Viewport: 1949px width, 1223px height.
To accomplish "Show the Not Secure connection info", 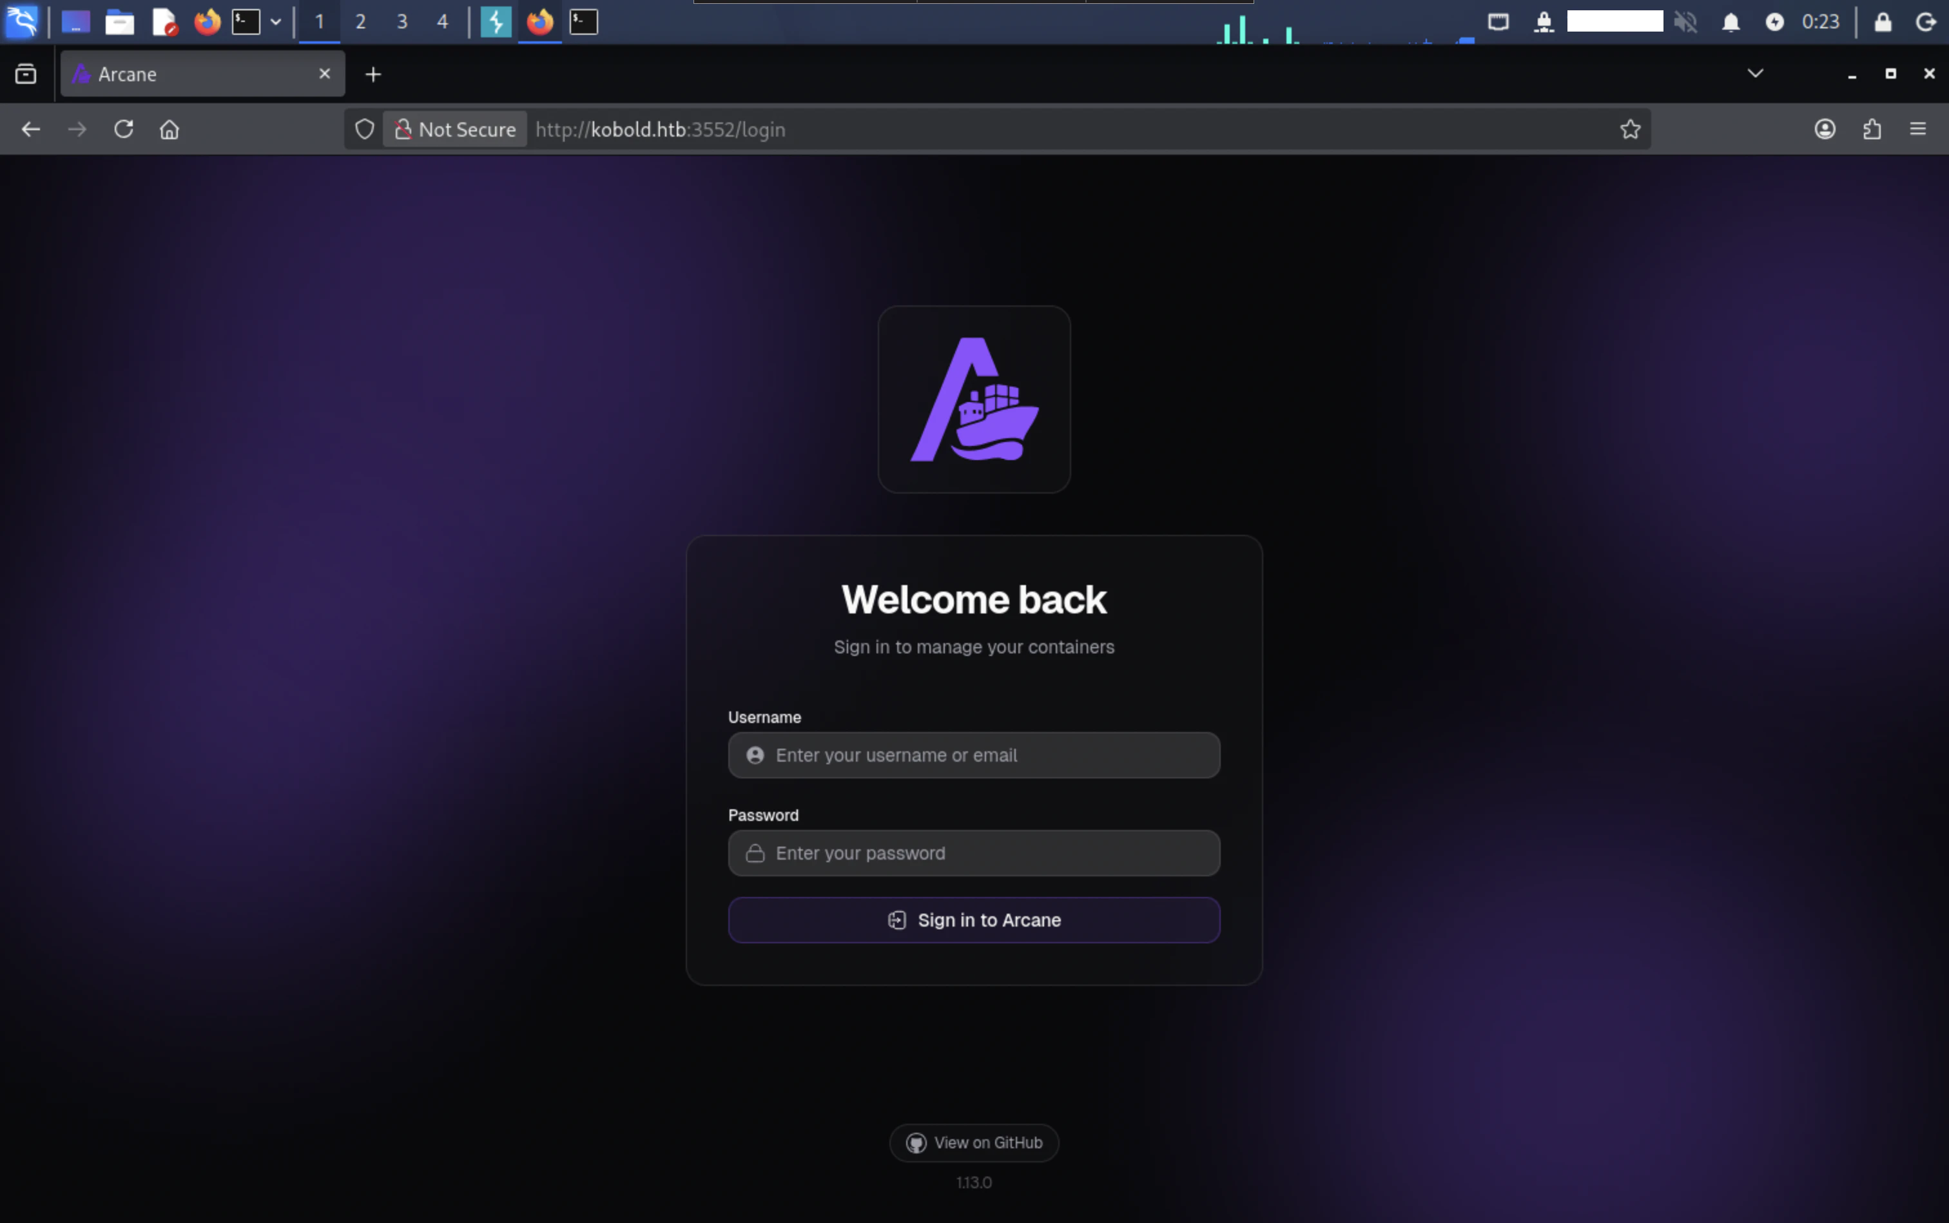I will [x=454, y=130].
